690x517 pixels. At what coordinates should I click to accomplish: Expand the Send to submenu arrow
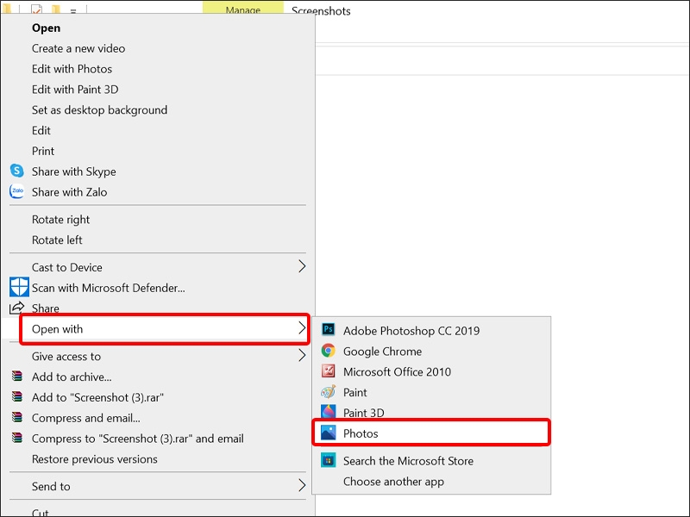pos(302,485)
